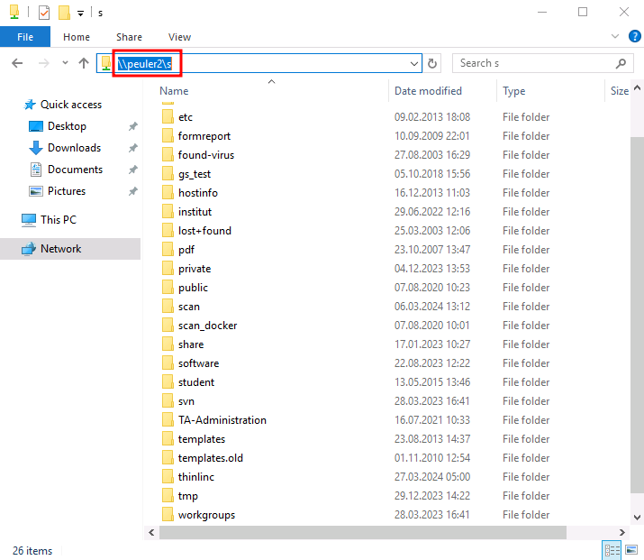Viewport: 644px width, 560px height.
Task: Expand the ribbon with chevron
Action: tap(615, 36)
